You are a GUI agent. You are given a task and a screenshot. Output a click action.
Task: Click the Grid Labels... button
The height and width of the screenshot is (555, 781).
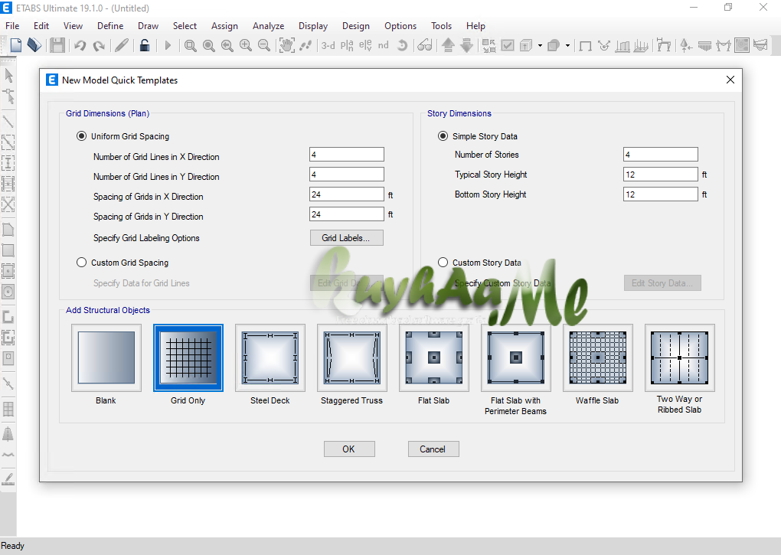point(346,238)
